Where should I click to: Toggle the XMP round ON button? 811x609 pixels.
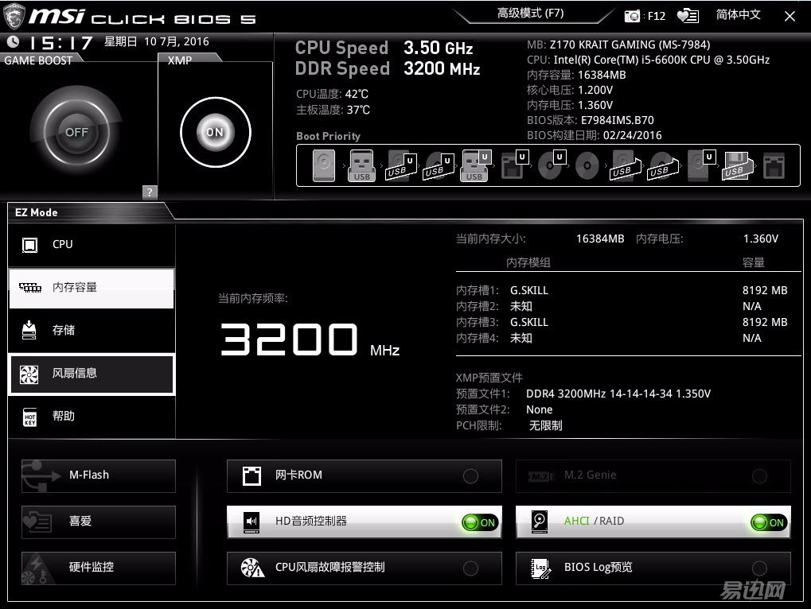click(215, 132)
